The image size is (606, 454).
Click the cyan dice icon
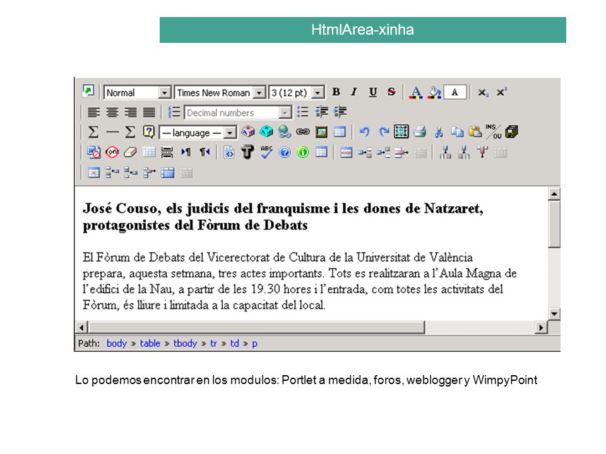click(x=266, y=132)
